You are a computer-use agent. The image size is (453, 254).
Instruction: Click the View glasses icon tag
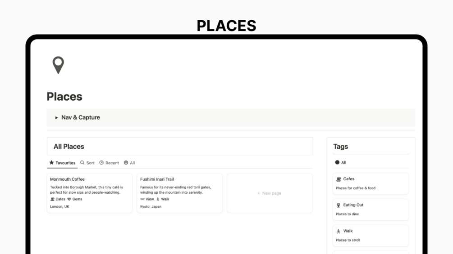(x=142, y=199)
